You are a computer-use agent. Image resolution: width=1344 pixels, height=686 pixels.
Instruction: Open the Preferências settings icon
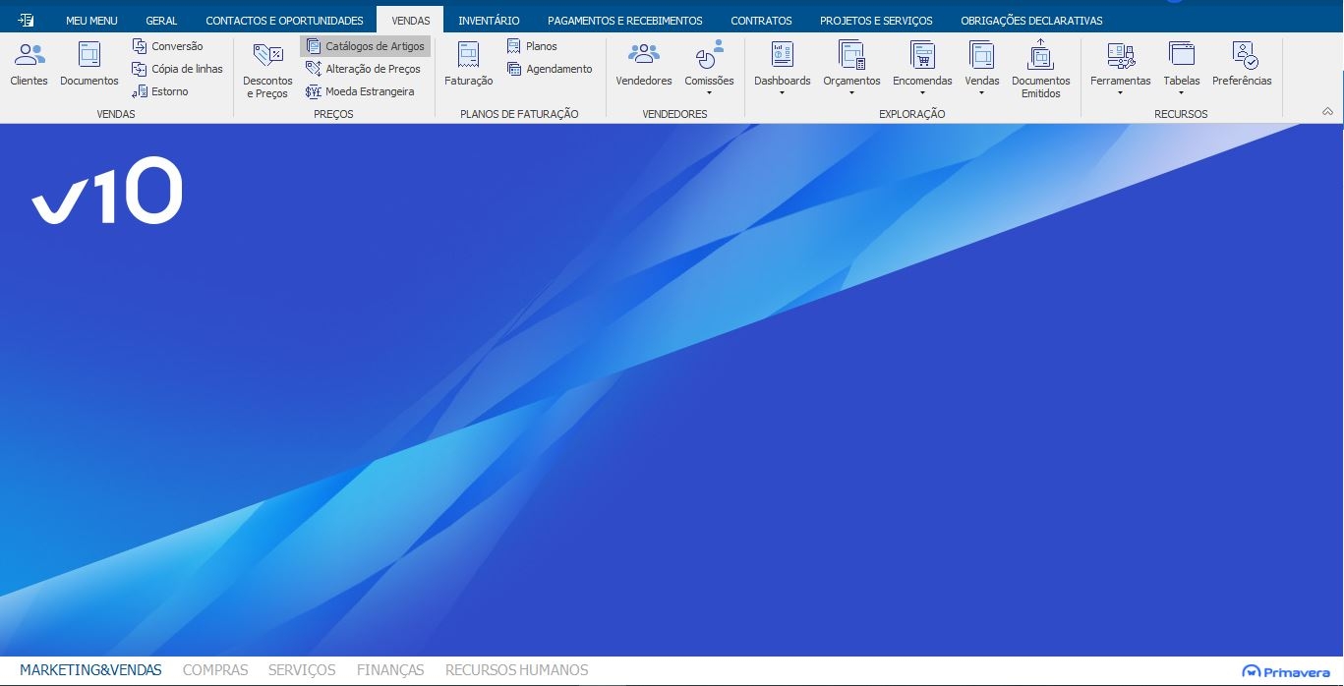click(1241, 65)
